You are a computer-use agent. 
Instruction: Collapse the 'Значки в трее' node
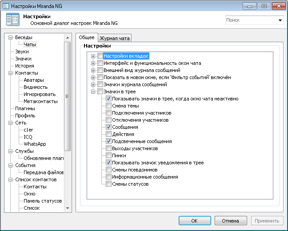click(x=93, y=92)
